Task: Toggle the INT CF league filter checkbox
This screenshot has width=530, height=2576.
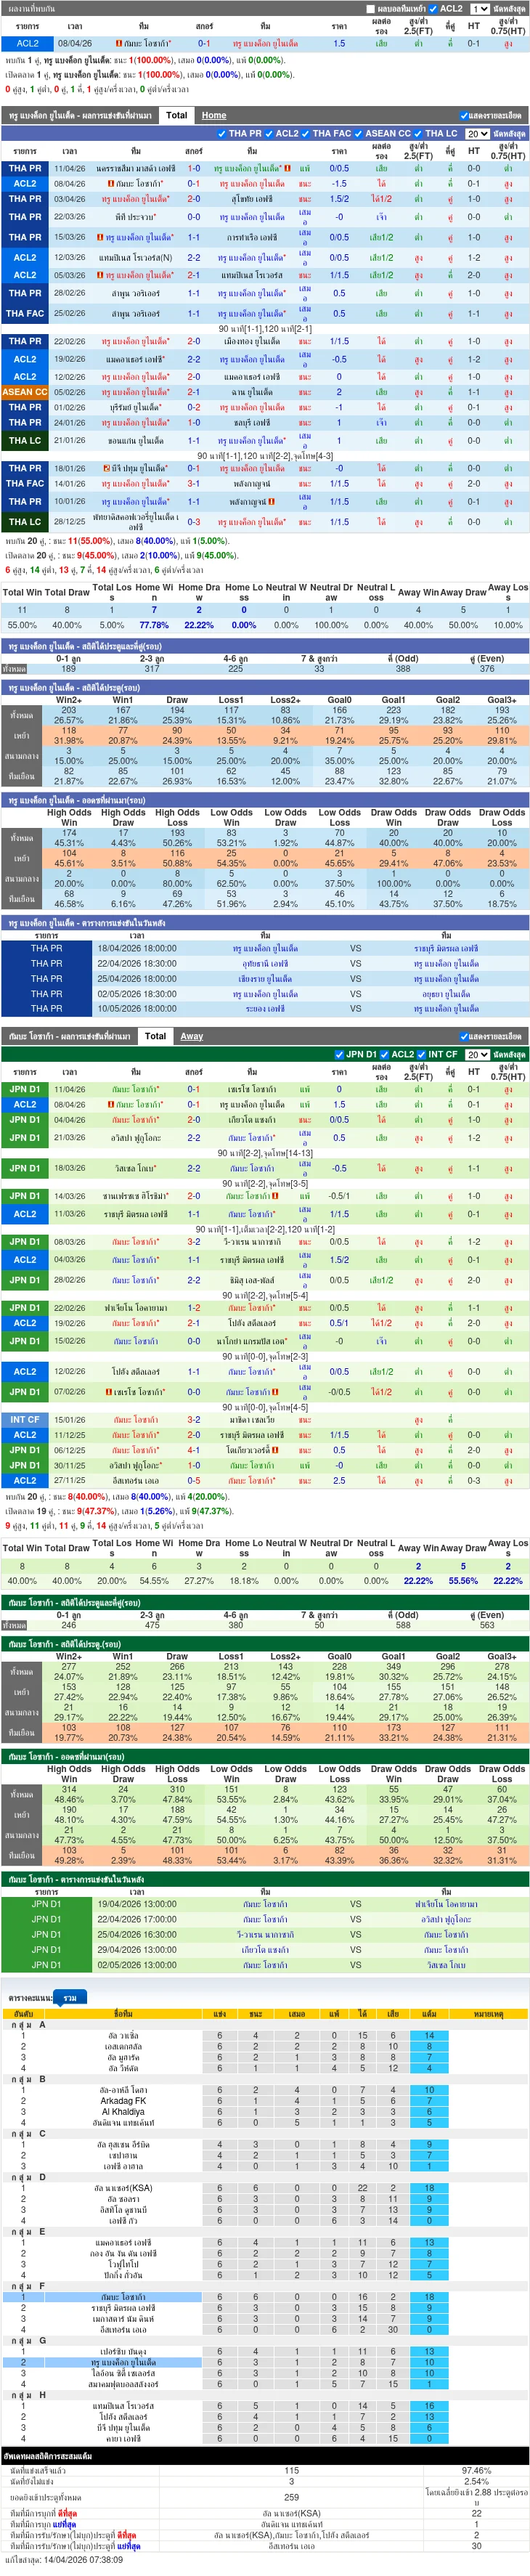Action: pos(422,1054)
